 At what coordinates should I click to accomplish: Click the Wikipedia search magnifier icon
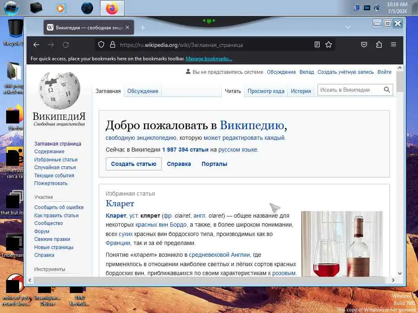click(387, 90)
